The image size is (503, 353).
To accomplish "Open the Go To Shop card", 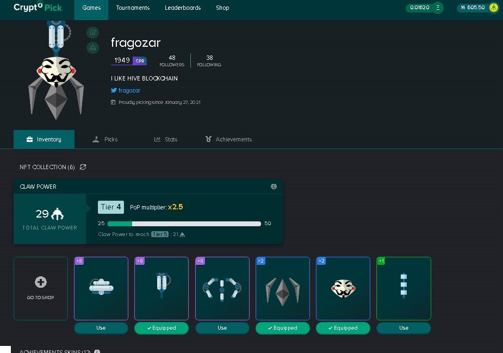I will click(41, 288).
